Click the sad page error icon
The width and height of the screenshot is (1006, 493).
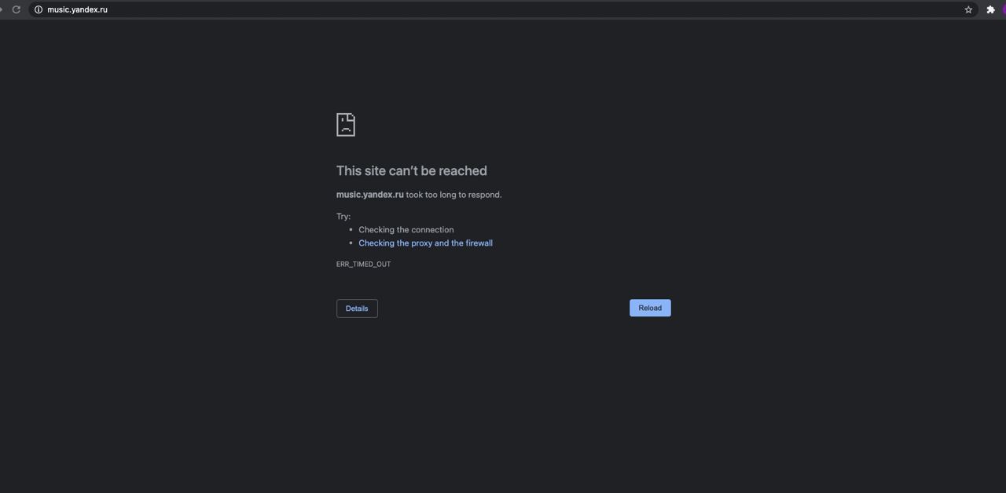click(x=346, y=124)
